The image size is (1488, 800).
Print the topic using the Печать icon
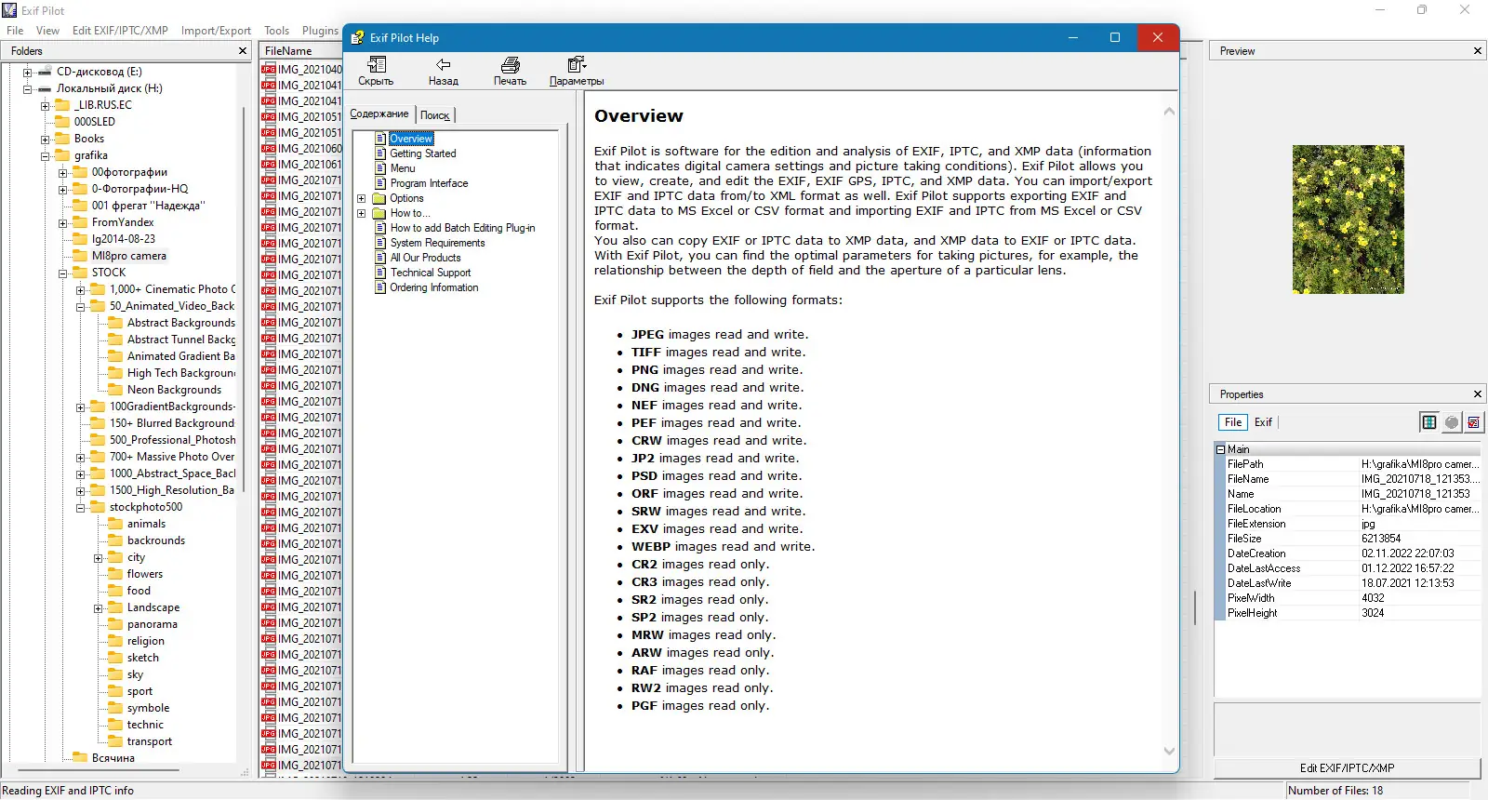click(510, 64)
